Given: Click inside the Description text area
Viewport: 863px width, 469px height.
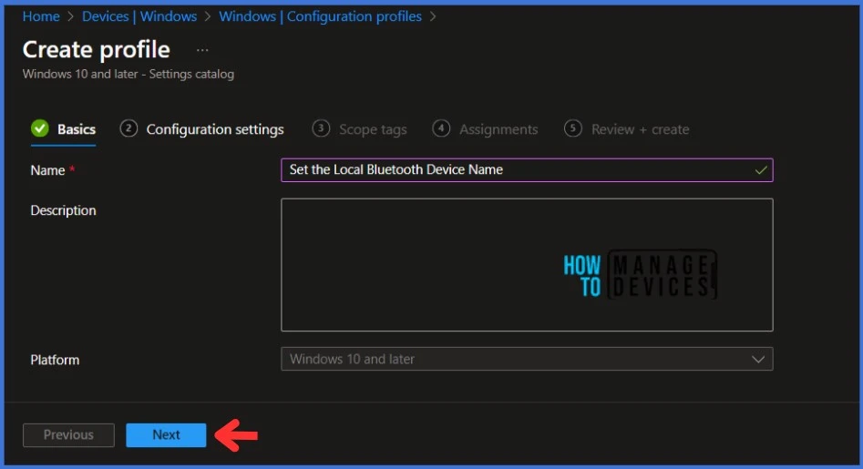Looking at the screenshot, I should (527, 264).
